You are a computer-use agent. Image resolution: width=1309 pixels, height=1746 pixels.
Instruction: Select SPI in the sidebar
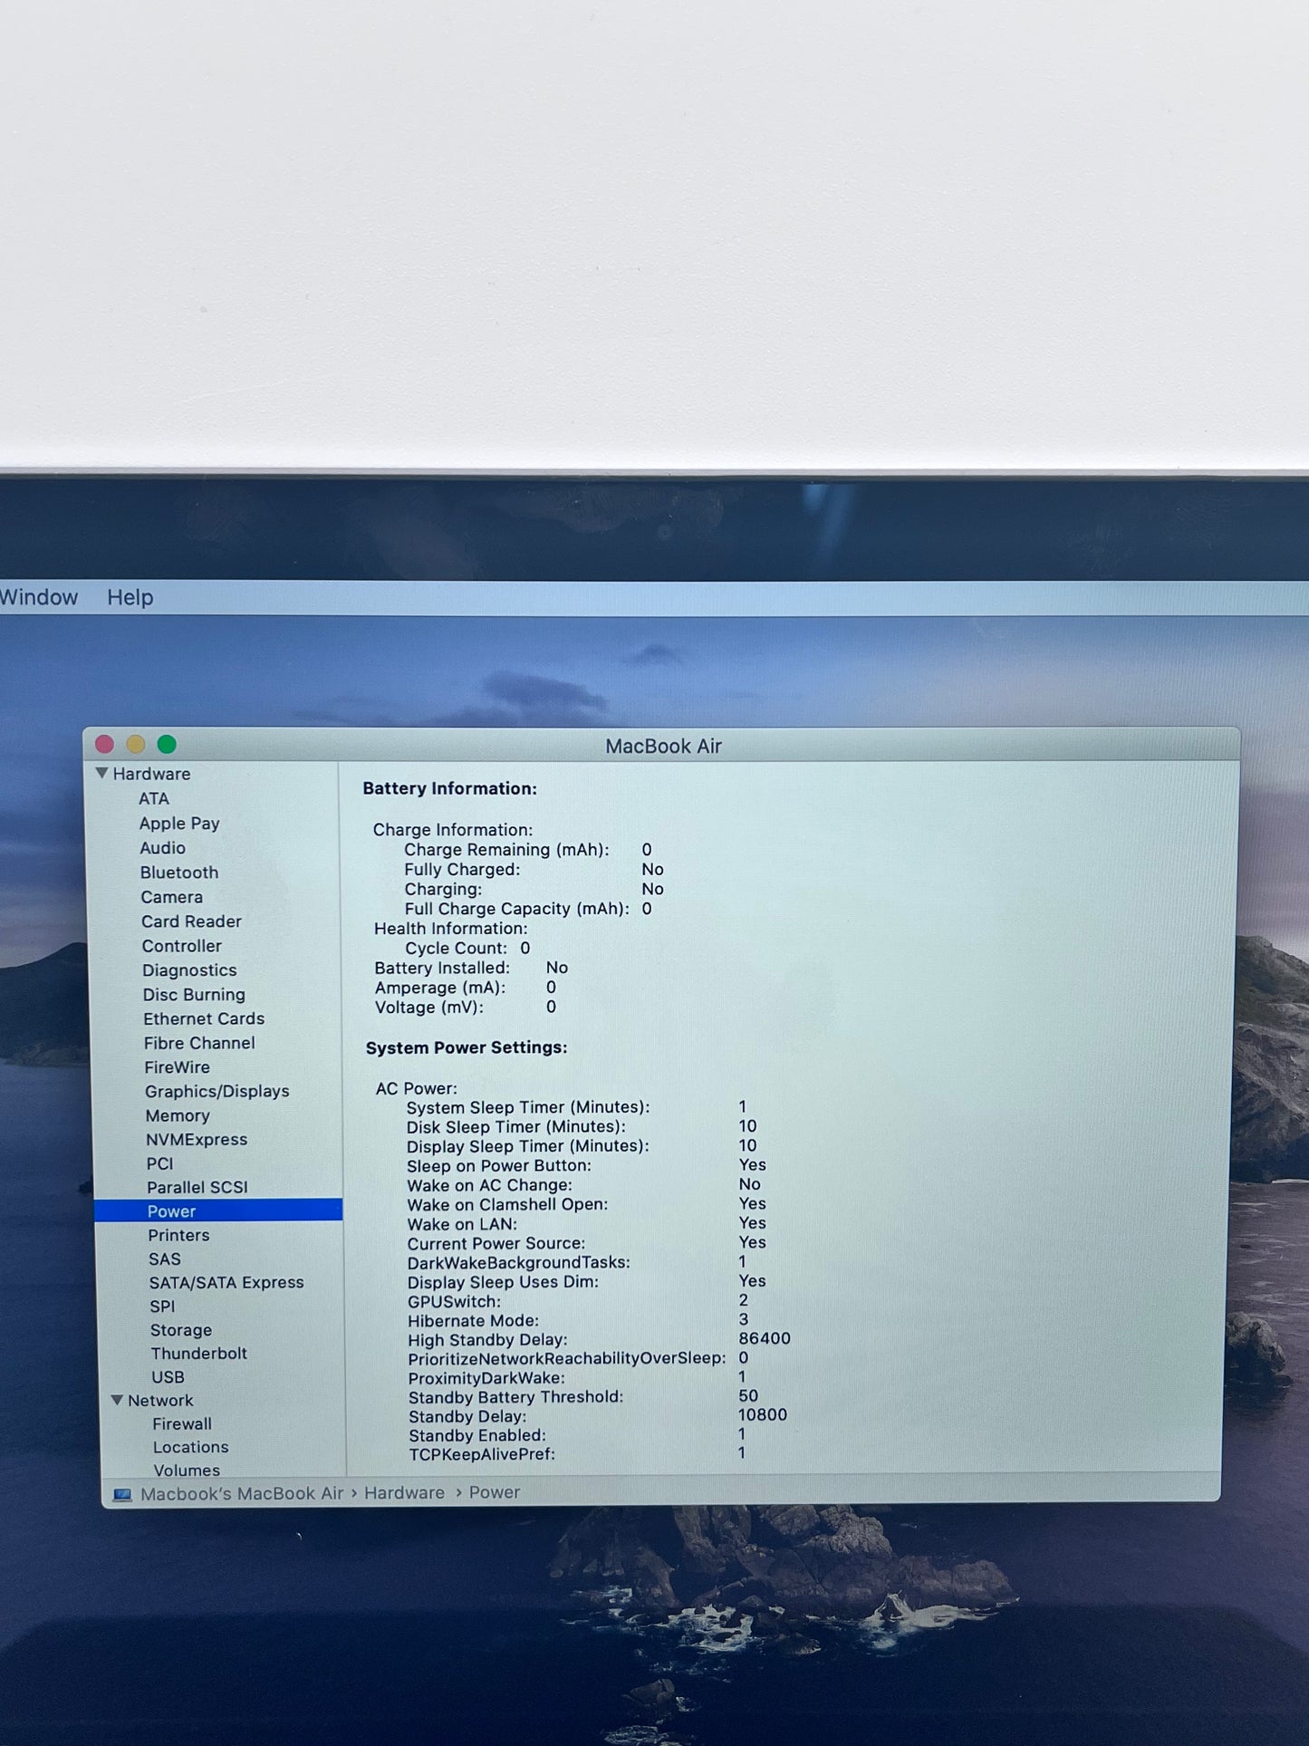[x=162, y=1306]
